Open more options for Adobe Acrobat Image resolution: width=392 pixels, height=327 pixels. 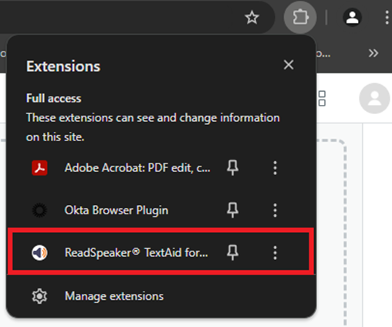click(275, 168)
